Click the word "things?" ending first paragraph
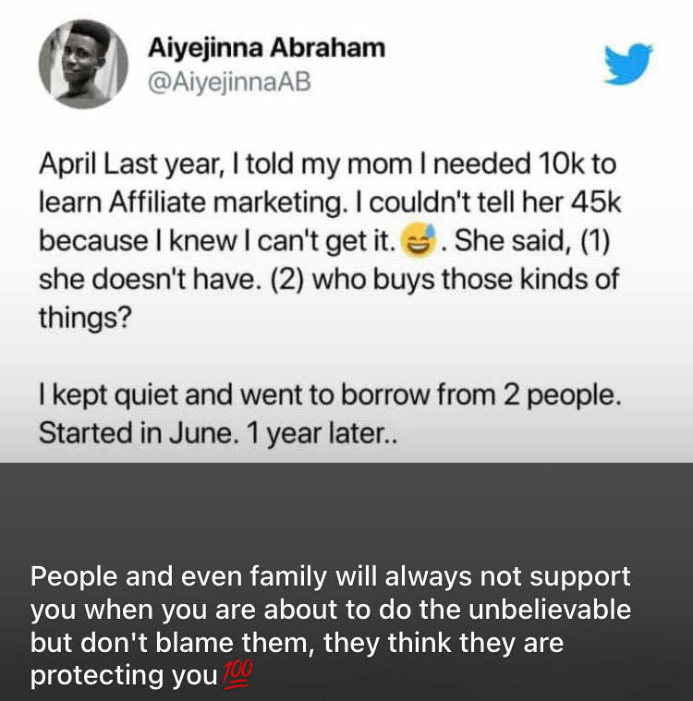The width and height of the screenshot is (693, 701). coord(85,319)
